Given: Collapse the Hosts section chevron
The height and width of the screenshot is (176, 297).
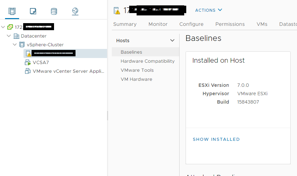Looking at the screenshot, I should [x=172, y=41].
